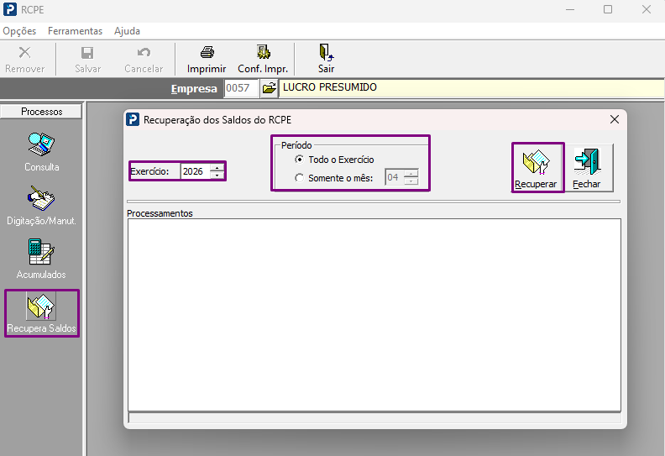This screenshot has width=665, height=456.
Task: Click the LUCRO PRESUMIDO company name field
Action: 471,88
